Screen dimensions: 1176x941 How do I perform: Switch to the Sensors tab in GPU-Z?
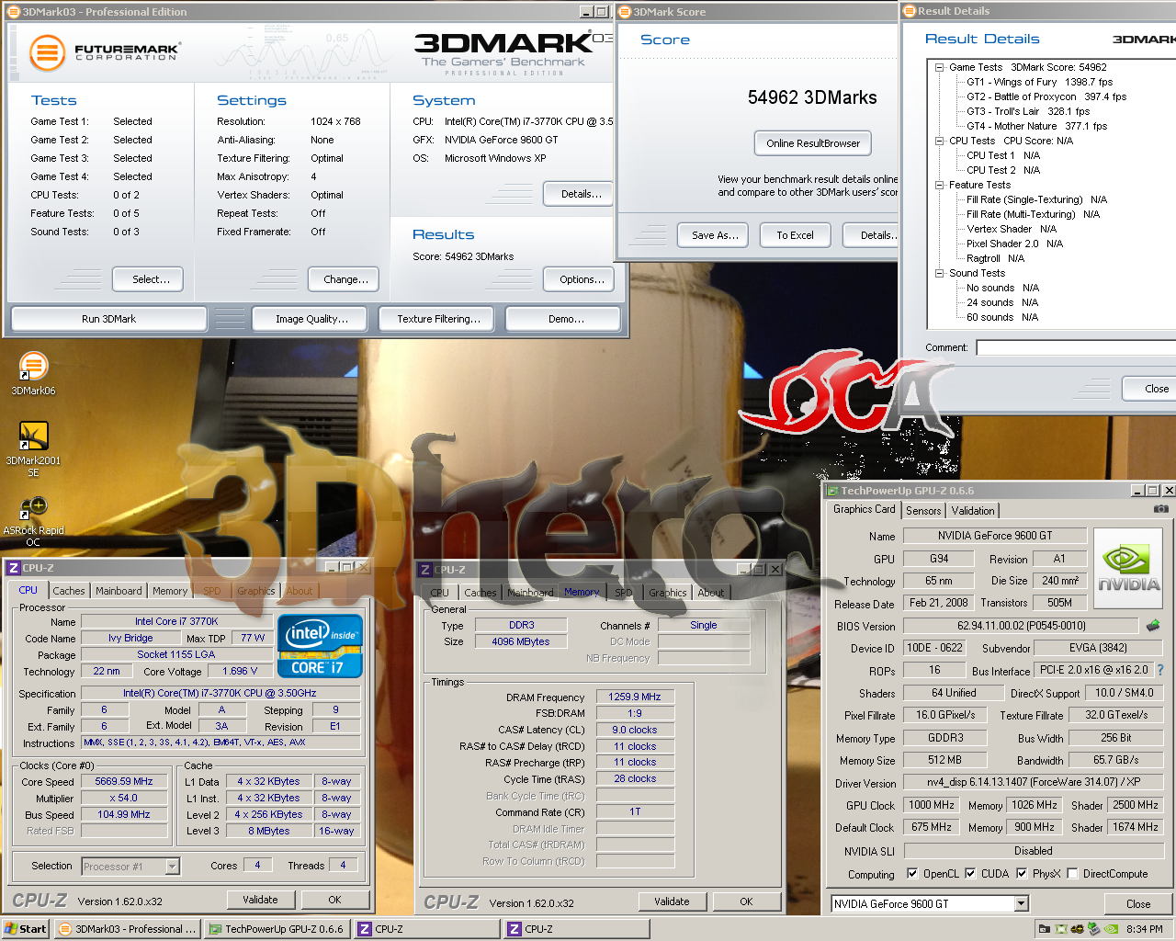click(923, 511)
